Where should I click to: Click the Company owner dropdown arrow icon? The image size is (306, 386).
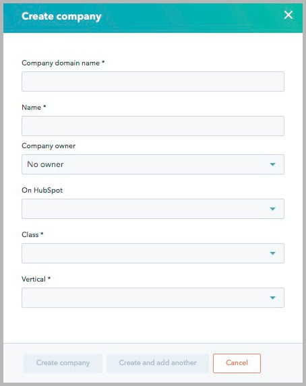pos(272,164)
